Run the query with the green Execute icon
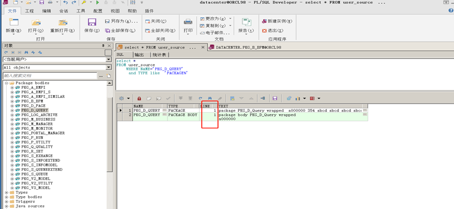454x209 pixels. tap(98, 2)
